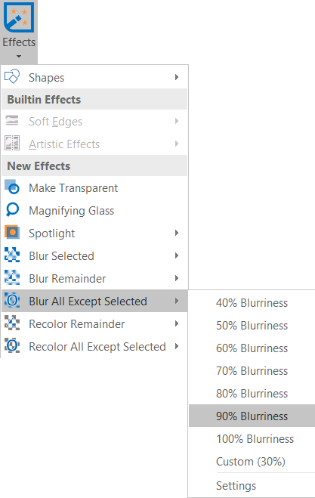Viewport: 315px width, 498px height.
Task: Click the Make Transparent icon
Action: coord(12,187)
